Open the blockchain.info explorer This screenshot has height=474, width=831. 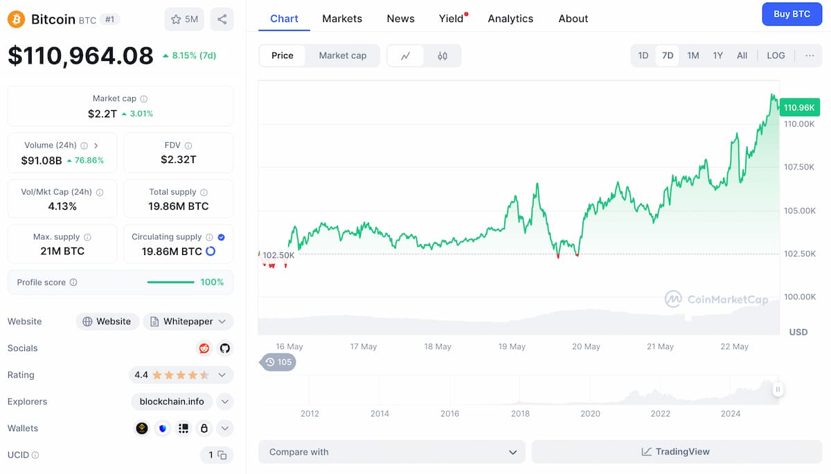pyautogui.click(x=172, y=402)
